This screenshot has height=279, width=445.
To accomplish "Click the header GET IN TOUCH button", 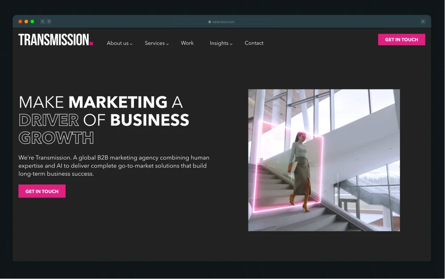I will coord(402,40).
